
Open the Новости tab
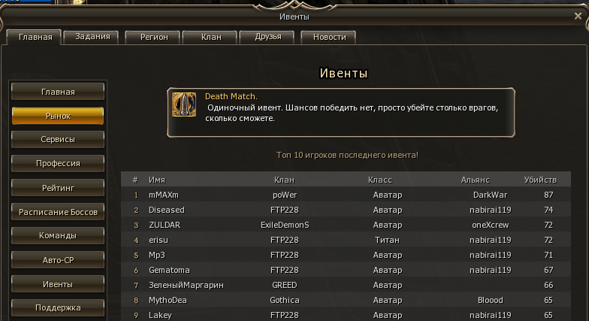coord(329,38)
